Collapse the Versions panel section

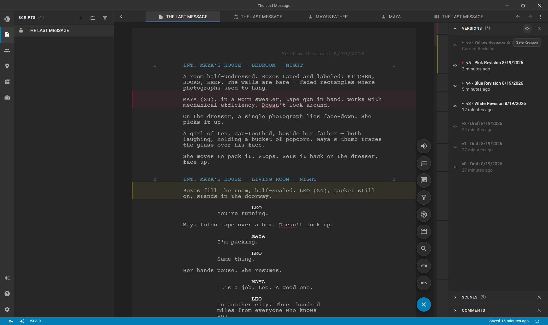click(x=455, y=29)
